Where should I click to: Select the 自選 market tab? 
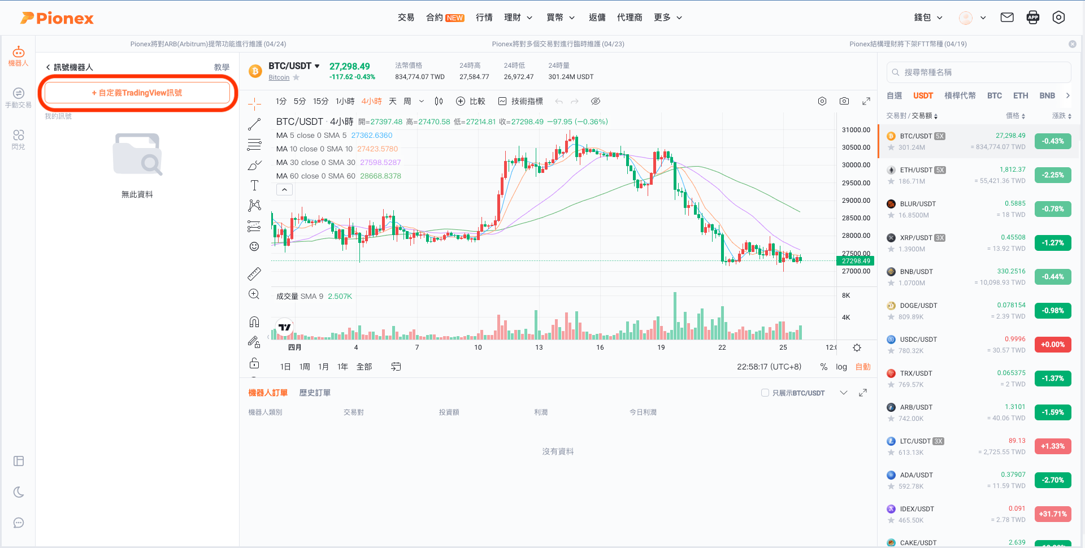pos(895,95)
